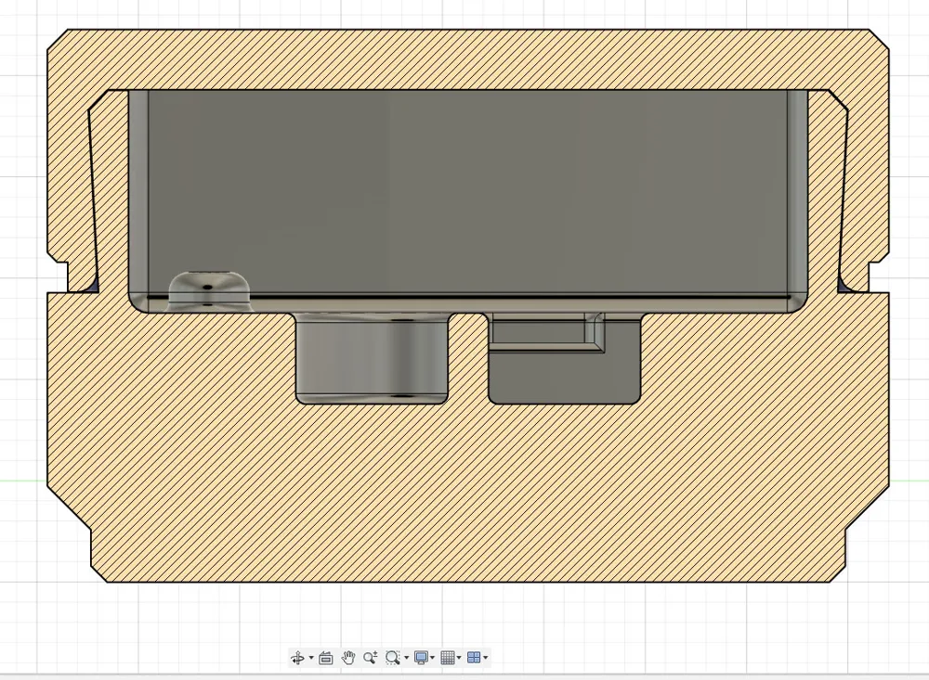Expand the Viewports dropdown arrow
Image resolution: width=929 pixels, height=680 pixels.
(x=487, y=658)
